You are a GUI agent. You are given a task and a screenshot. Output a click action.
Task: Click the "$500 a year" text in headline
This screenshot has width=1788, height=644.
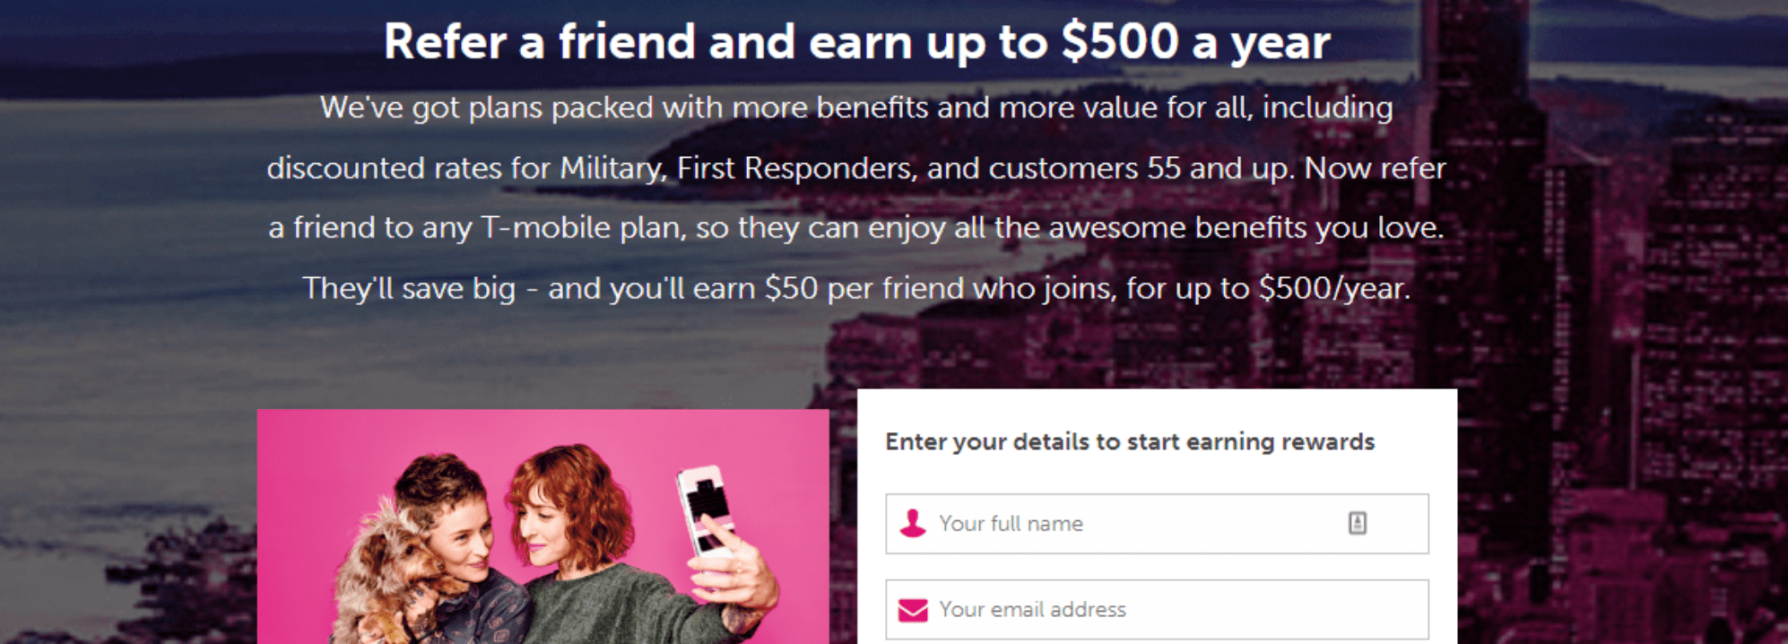[1195, 42]
